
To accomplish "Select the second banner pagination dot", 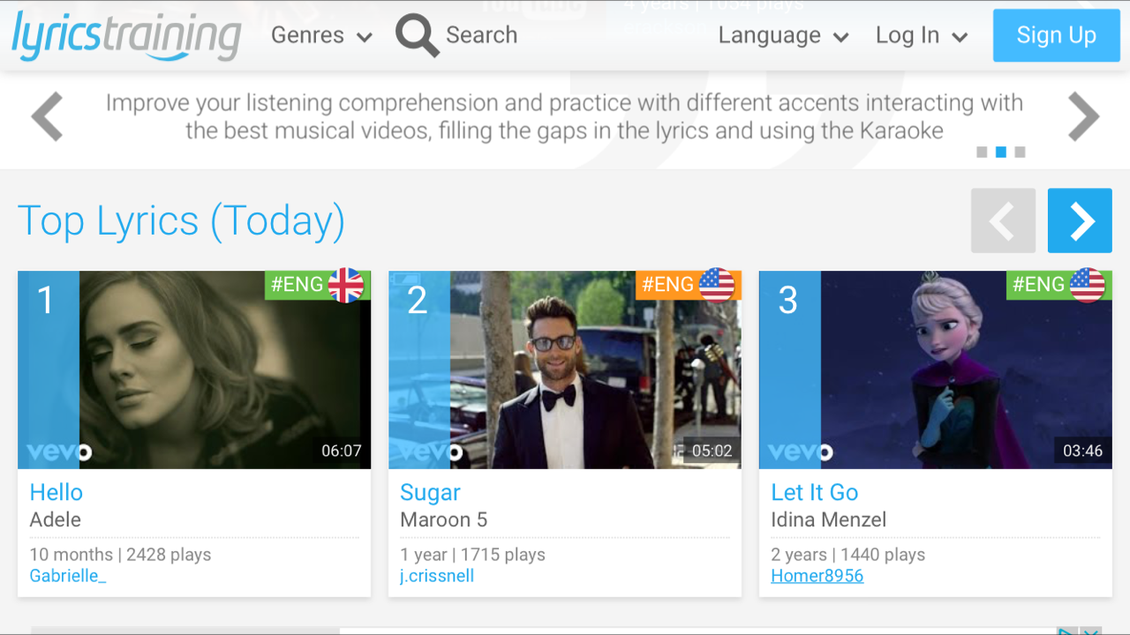I will [1001, 153].
